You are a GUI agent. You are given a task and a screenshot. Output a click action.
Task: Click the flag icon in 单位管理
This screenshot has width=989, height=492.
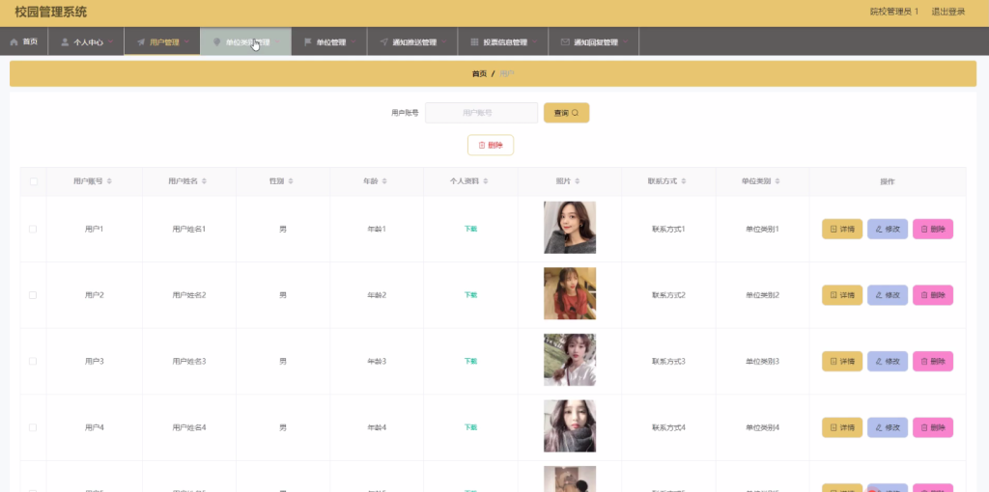click(x=307, y=42)
